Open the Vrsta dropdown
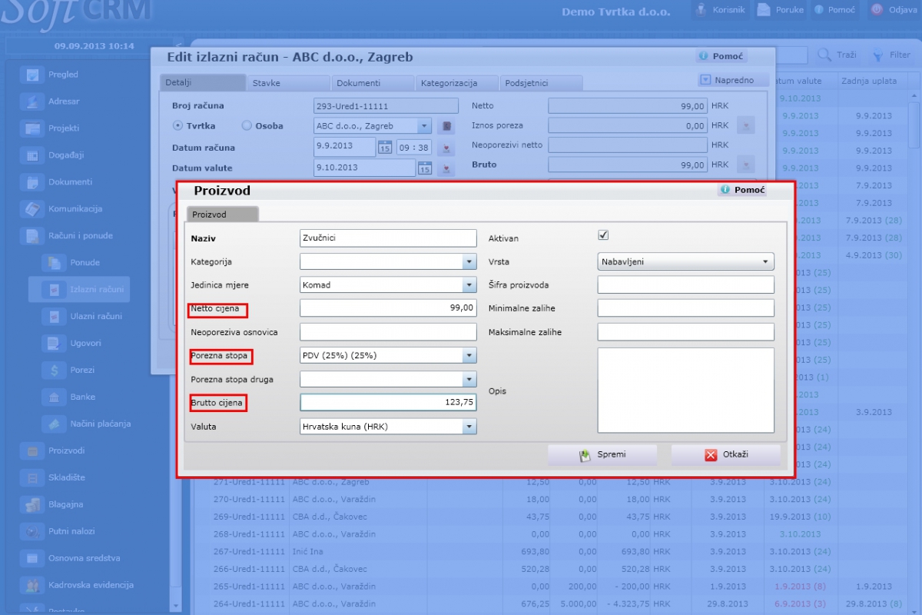922x615 pixels. [685, 262]
